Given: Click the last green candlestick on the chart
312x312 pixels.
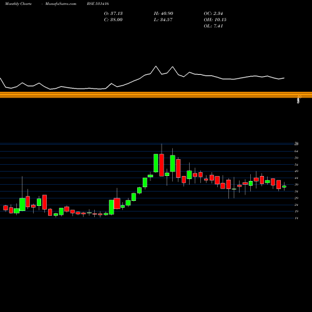Looking at the screenshot, I should 285,187.
